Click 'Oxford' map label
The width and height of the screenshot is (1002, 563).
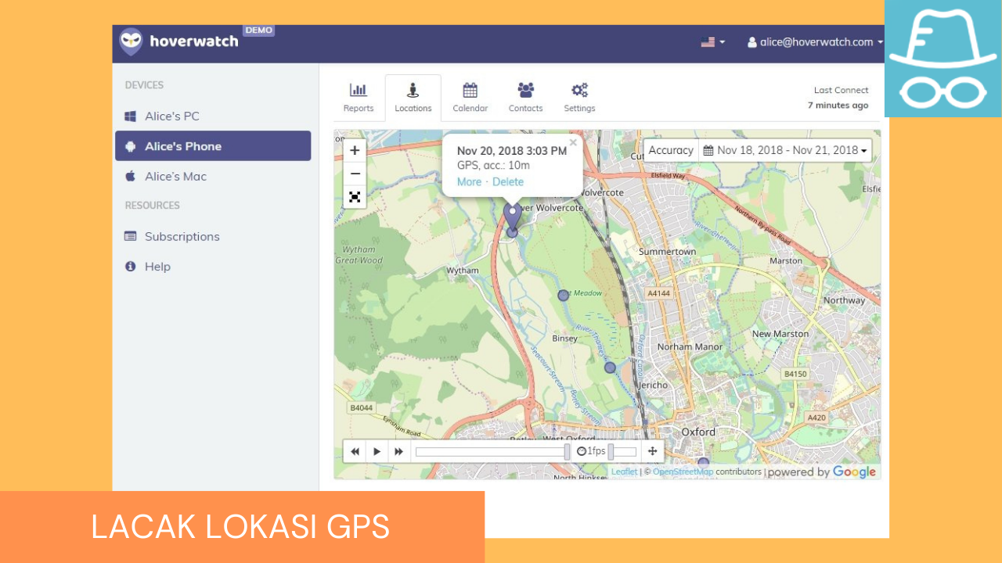(x=698, y=432)
